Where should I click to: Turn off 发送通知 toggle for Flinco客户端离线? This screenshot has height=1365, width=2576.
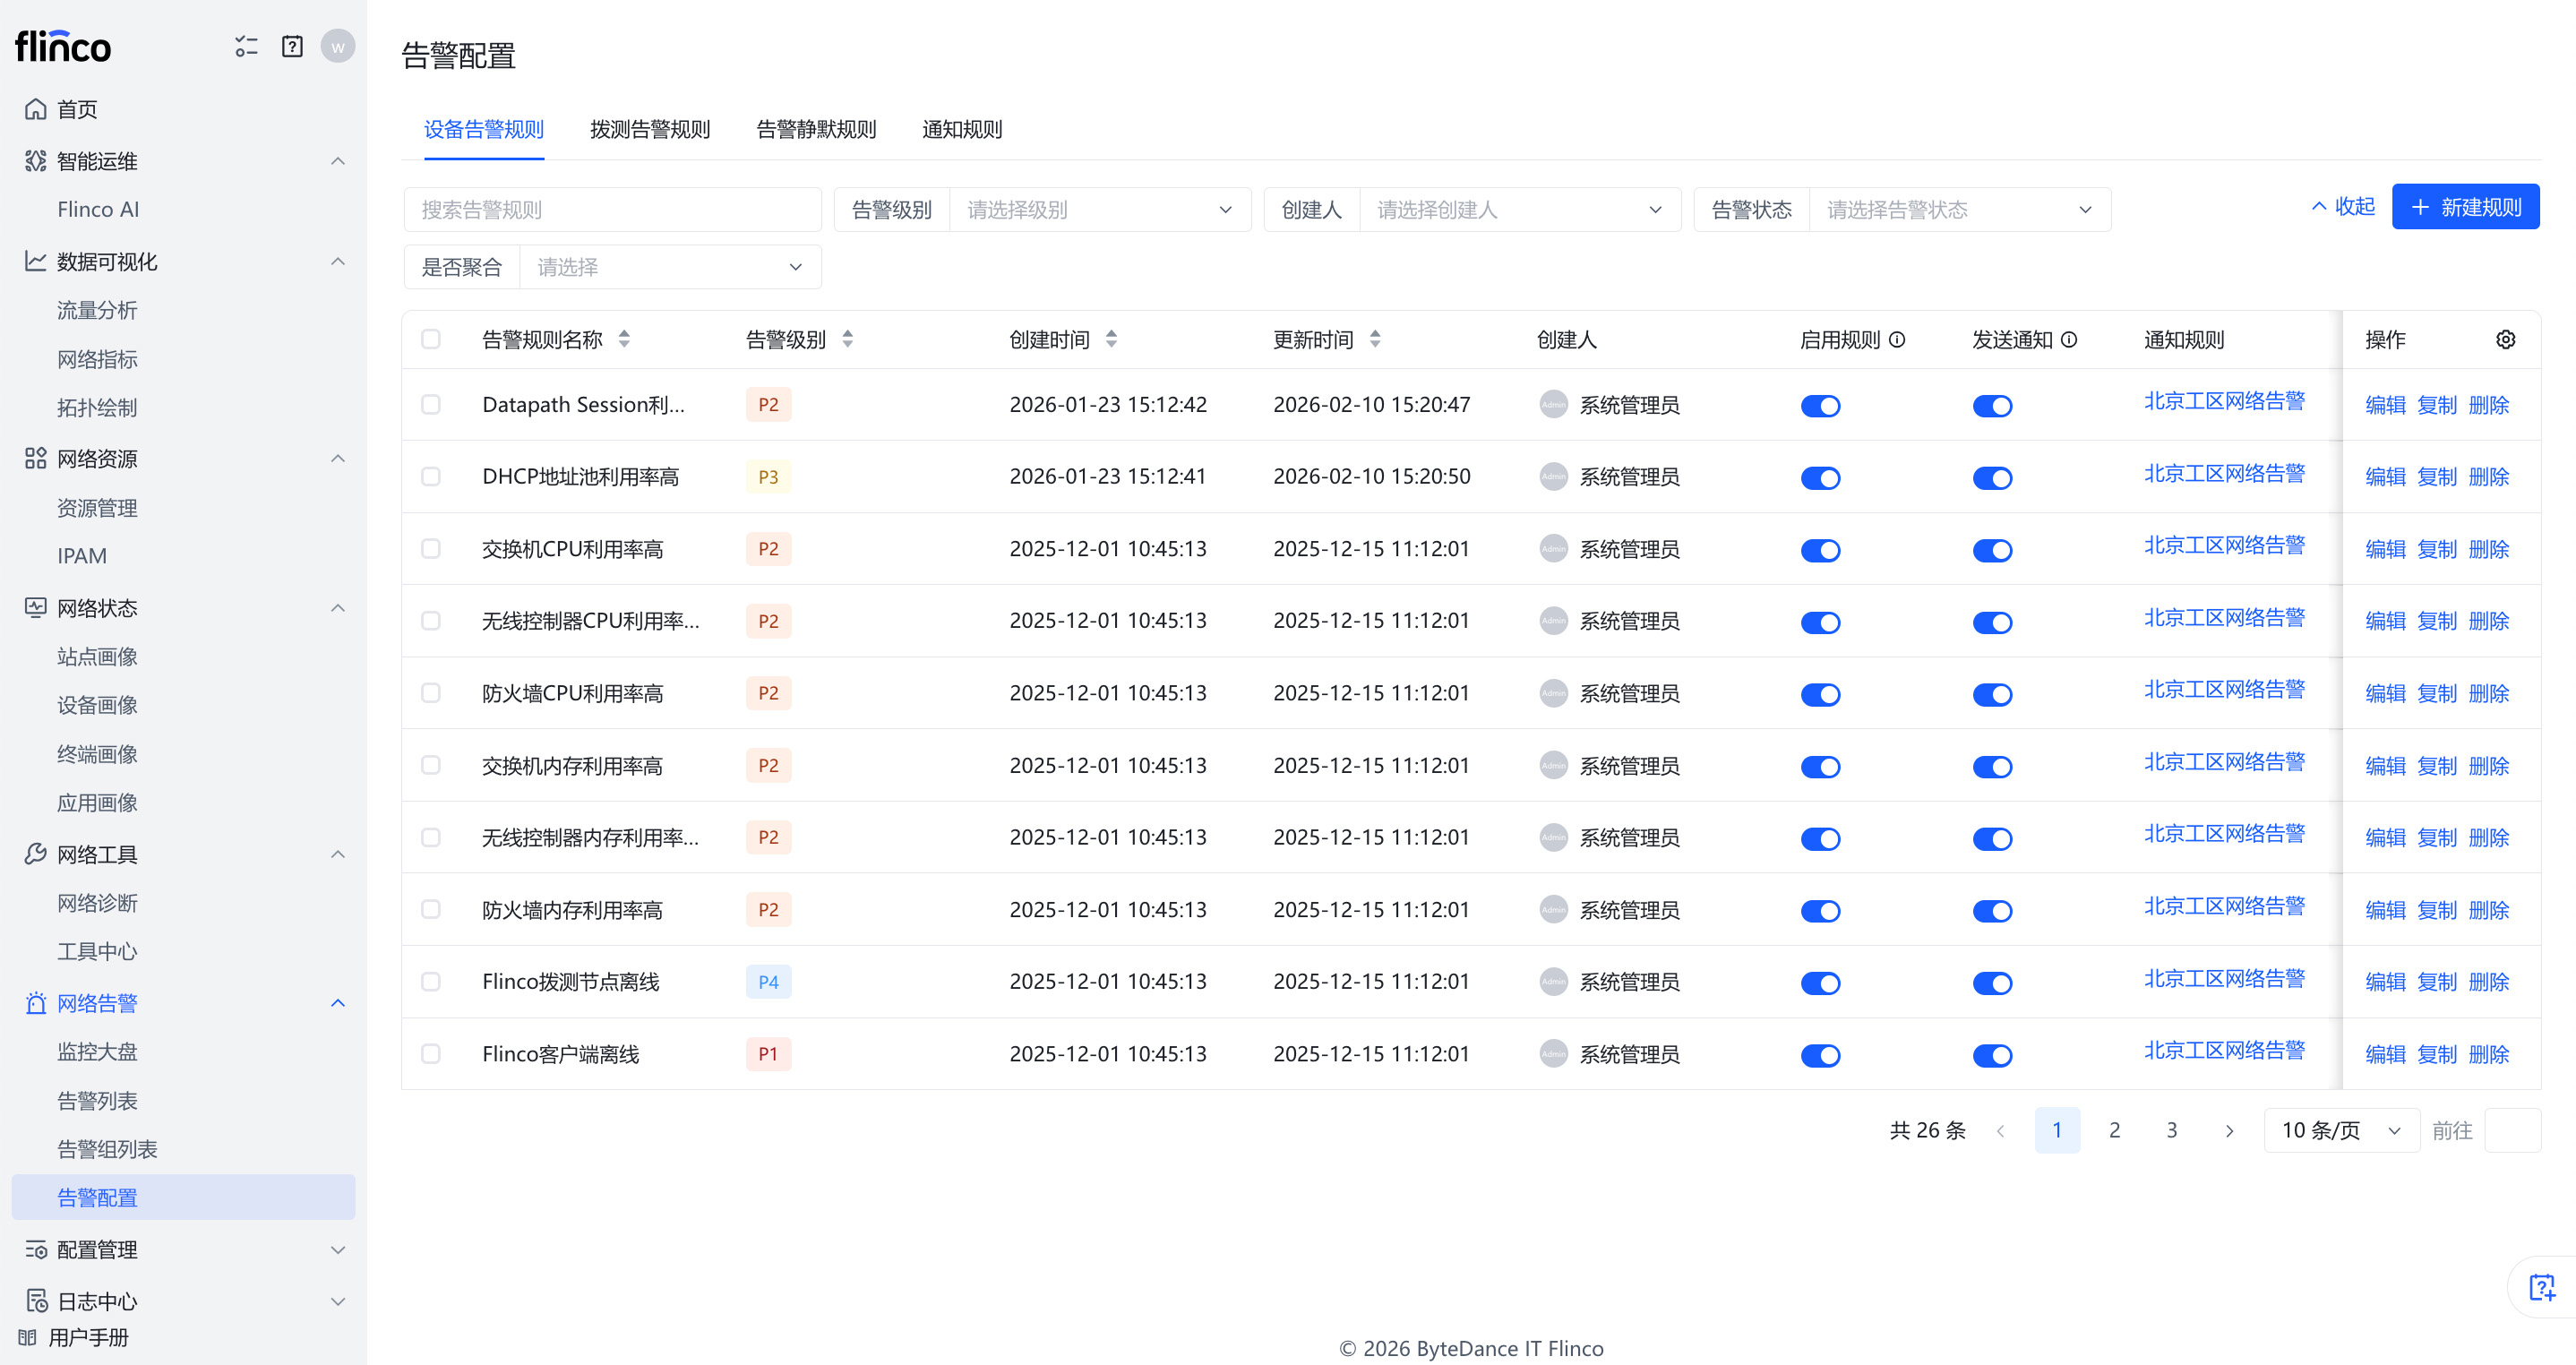pos(1992,1055)
